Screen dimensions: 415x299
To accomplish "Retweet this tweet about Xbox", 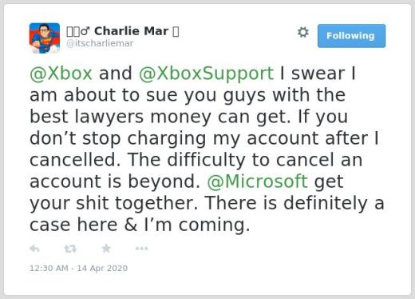I will (x=70, y=249).
